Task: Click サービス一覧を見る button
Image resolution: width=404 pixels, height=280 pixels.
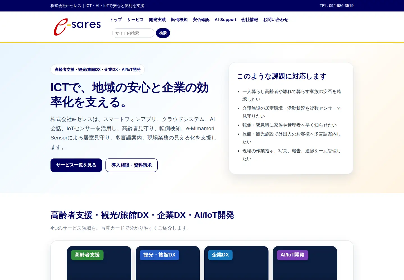Action: 76,165
